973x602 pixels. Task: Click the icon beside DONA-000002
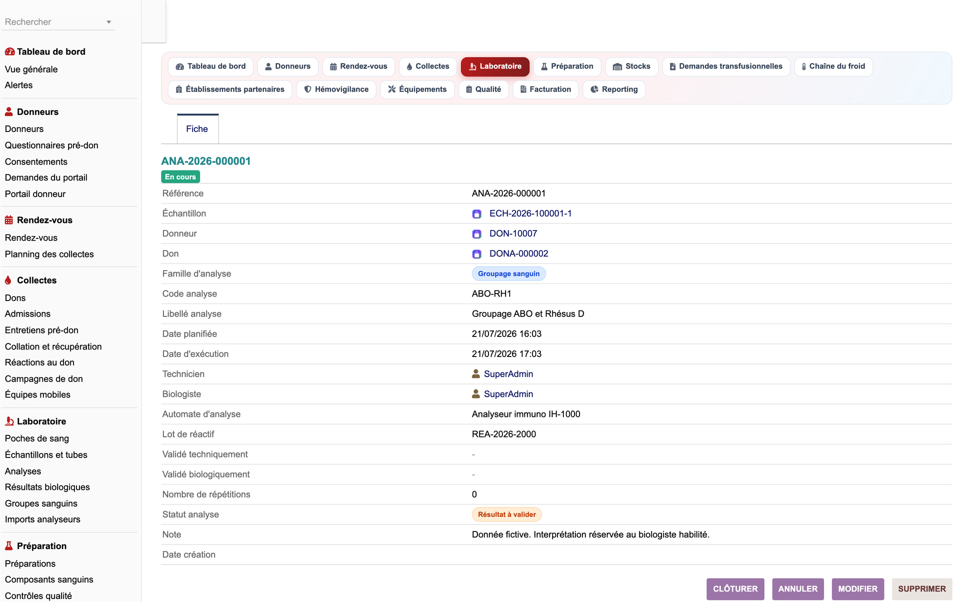(477, 254)
